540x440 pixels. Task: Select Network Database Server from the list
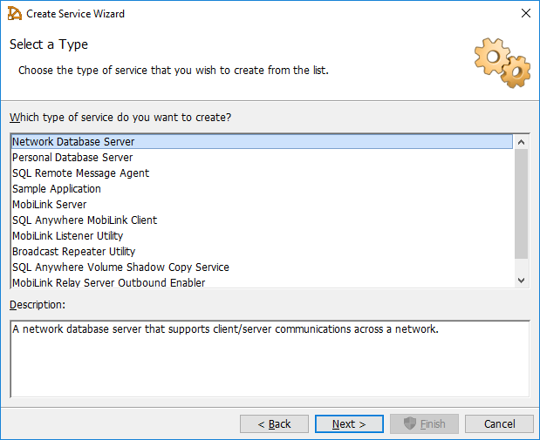pos(73,142)
